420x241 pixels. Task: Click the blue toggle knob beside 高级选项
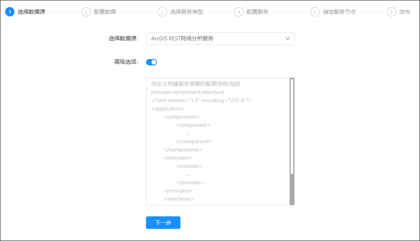pyautogui.click(x=154, y=62)
